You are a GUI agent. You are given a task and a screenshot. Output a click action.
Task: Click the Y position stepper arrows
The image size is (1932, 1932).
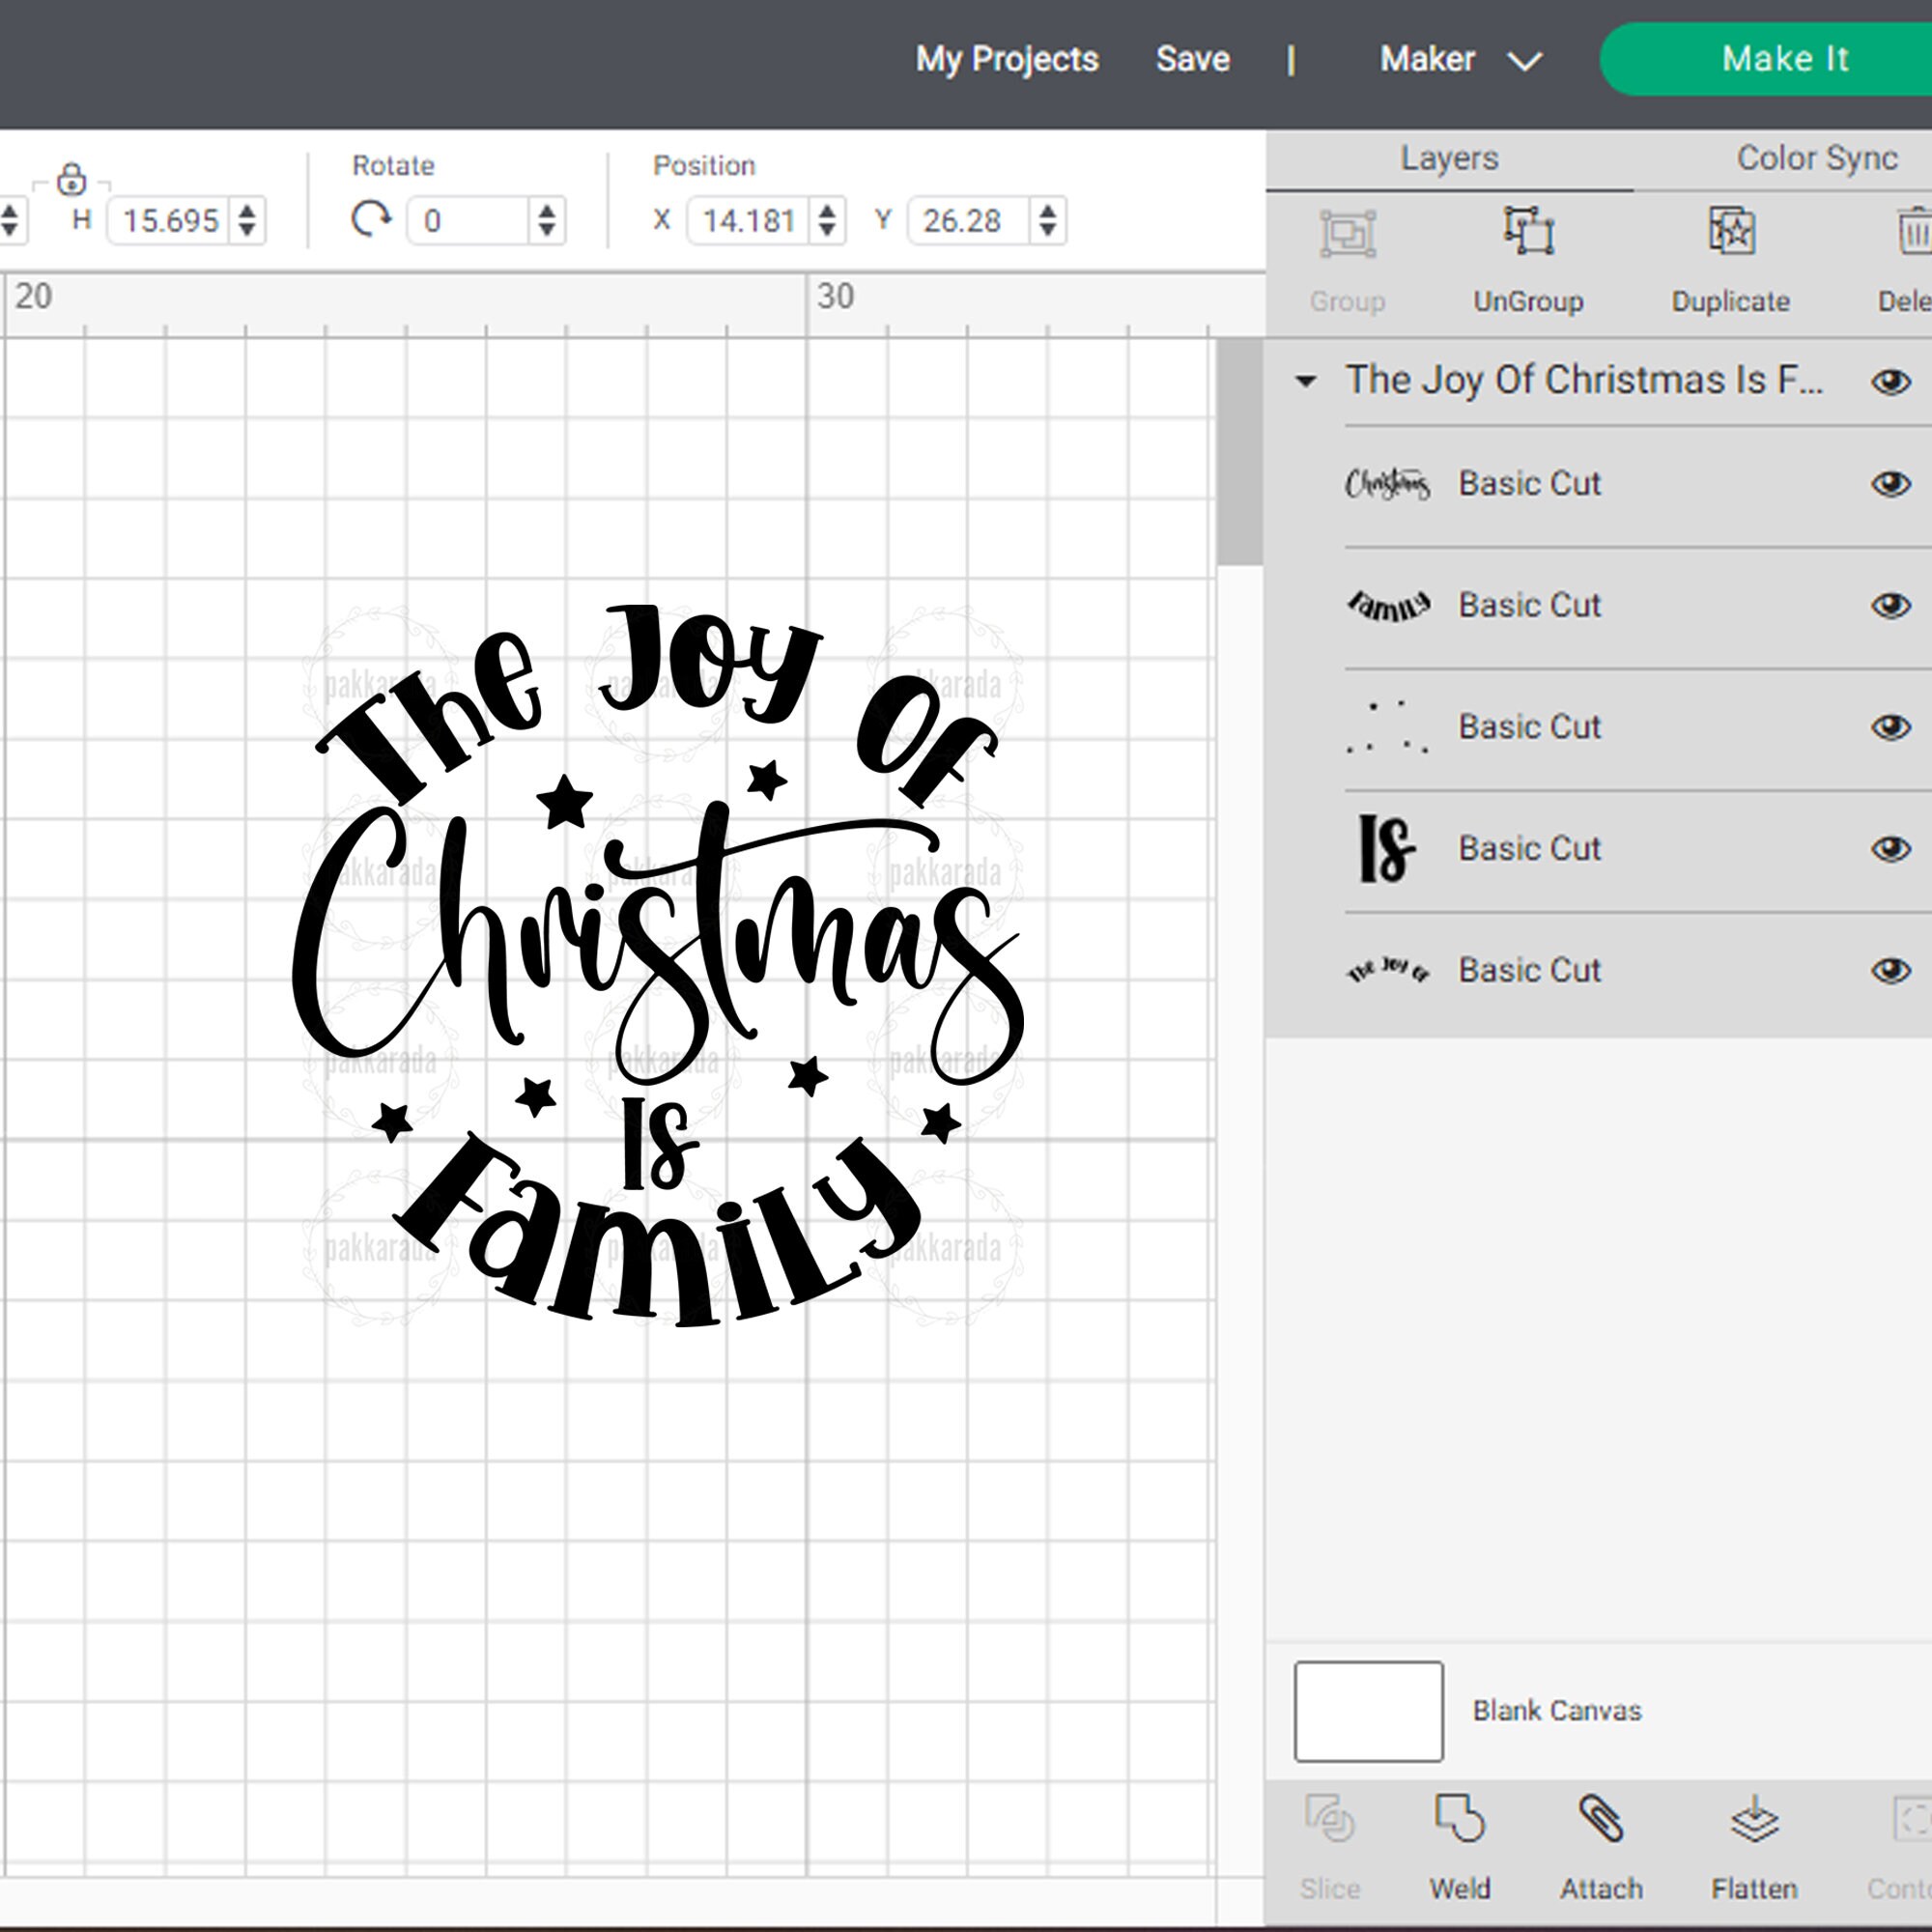pos(1047,220)
